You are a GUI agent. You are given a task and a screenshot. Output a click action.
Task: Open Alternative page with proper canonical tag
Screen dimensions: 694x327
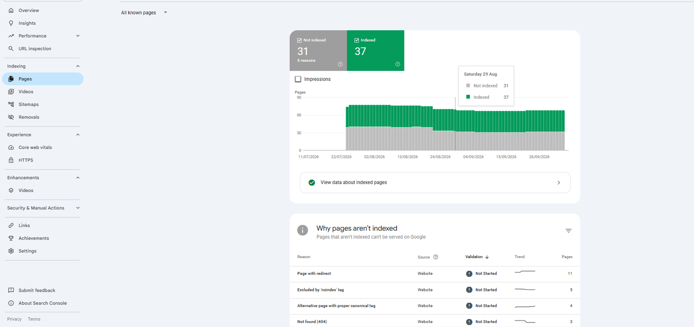point(435,306)
